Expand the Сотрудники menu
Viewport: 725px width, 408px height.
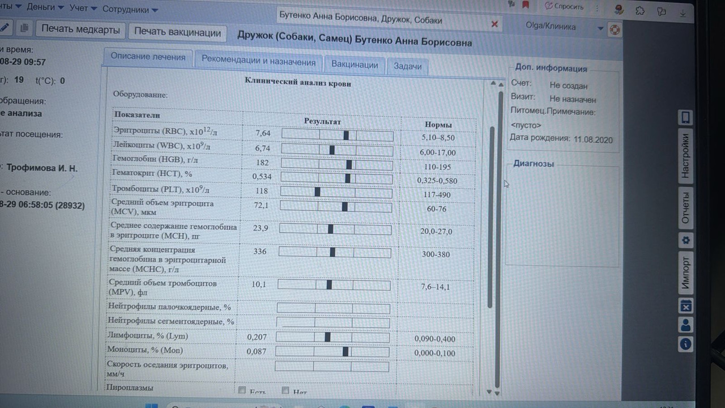131,10
